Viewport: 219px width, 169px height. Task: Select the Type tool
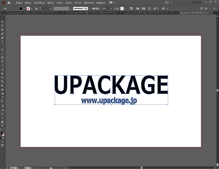point(2,42)
